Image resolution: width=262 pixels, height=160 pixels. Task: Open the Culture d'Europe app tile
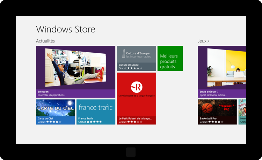click(x=136, y=58)
